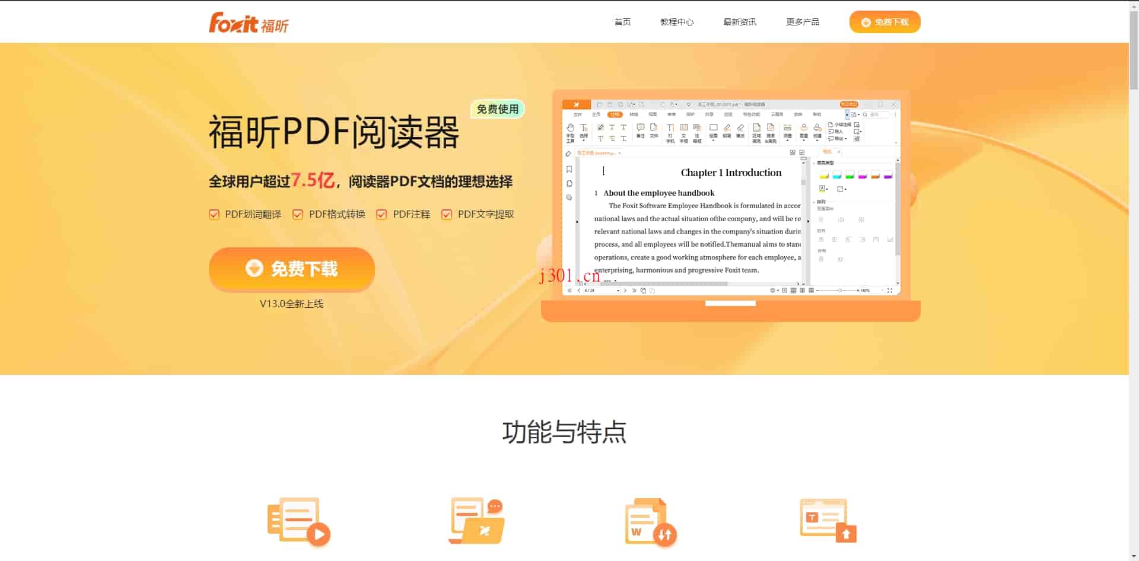This screenshot has height=561, width=1139.
Task: Open the comments panel icon in preview sidebar
Action: [569, 197]
